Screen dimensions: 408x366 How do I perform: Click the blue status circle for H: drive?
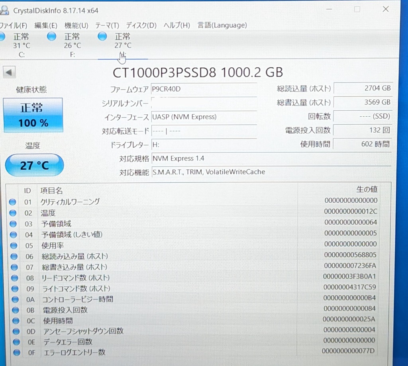point(102,36)
